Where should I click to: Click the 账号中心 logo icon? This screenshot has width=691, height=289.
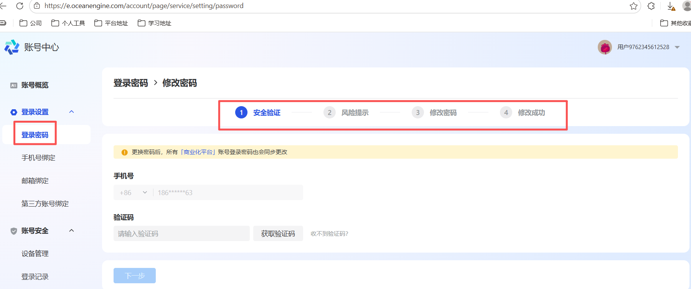(12, 47)
